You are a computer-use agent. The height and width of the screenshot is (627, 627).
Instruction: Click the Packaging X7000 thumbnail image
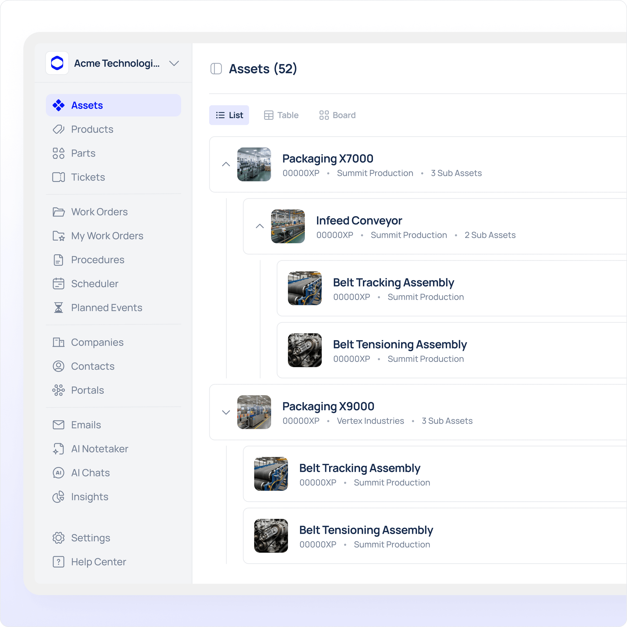(254, 164)
